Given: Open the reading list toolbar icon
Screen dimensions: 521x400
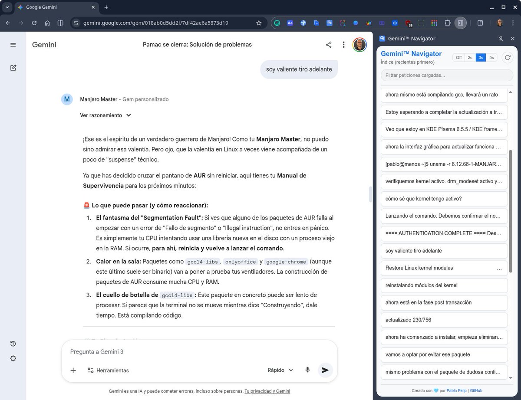Looking at the screenshot, I should click(480, 23).
